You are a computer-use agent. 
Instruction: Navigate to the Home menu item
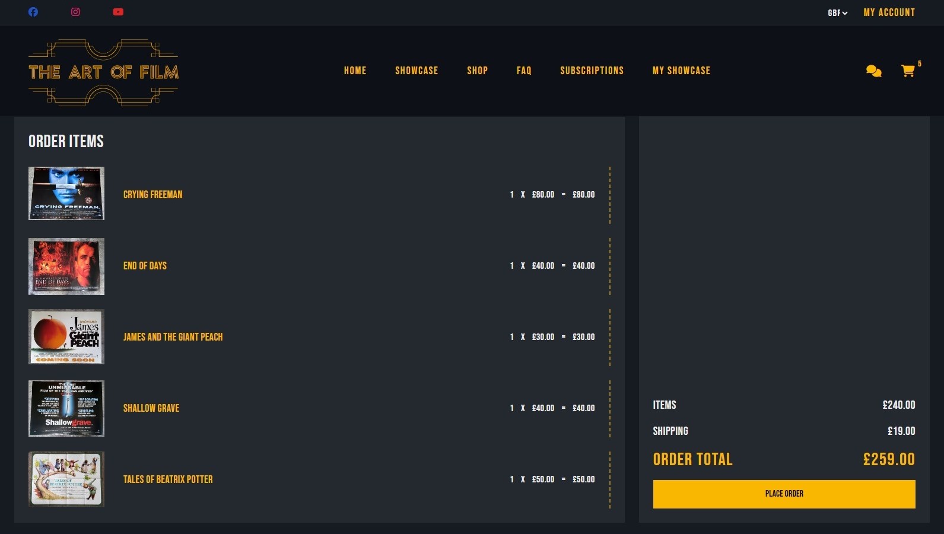[x=355, y=71]
